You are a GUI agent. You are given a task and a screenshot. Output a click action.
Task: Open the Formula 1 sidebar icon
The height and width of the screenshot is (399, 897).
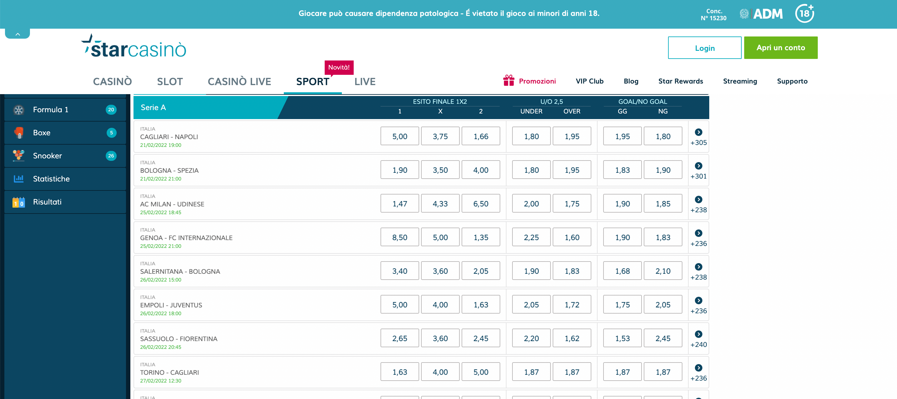19,110
